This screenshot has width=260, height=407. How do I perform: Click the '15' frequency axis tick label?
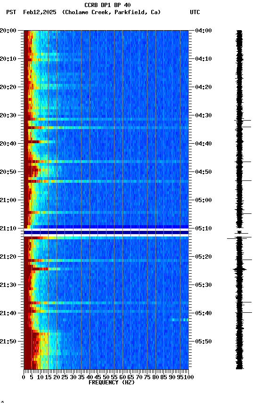48,378
